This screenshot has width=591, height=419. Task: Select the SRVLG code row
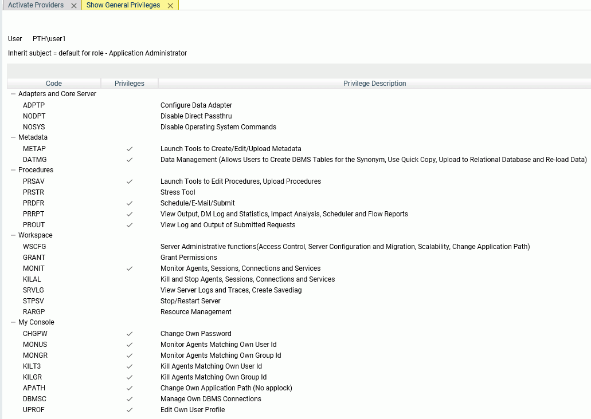click(33, 291)
